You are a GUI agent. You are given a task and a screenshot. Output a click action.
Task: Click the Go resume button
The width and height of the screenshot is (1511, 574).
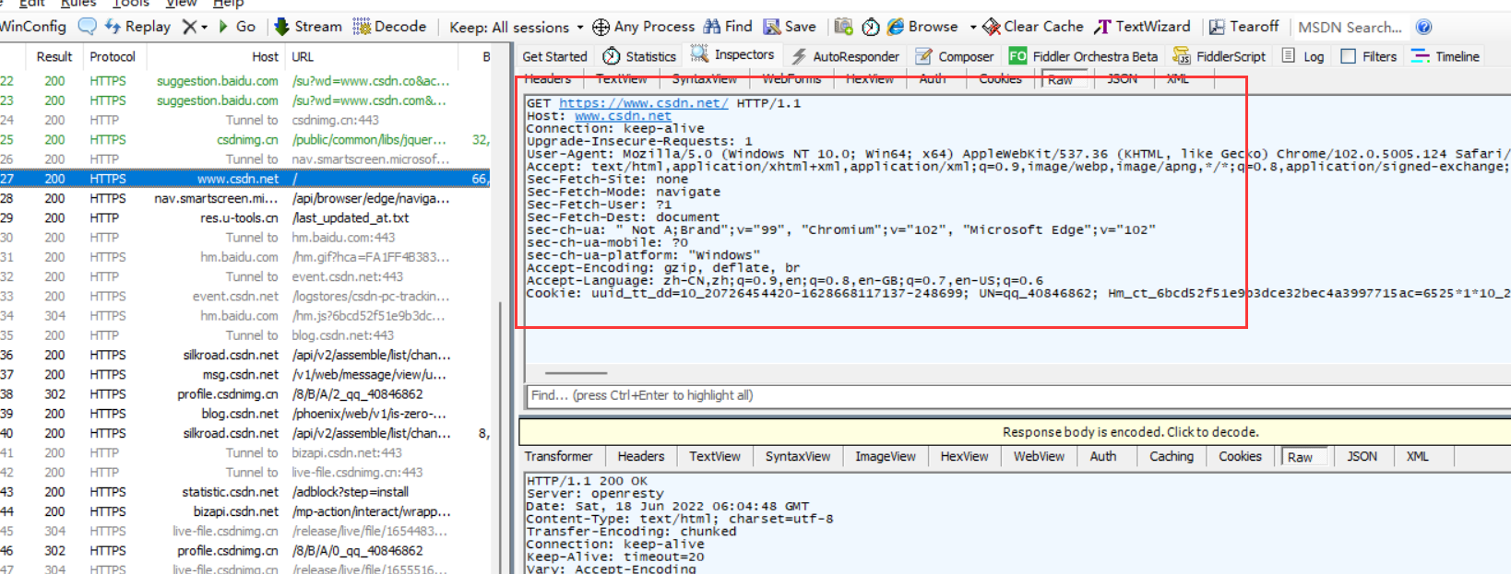point(236,27)
